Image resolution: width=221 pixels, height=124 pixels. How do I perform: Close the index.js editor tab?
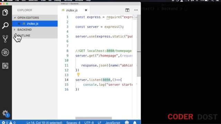(86, 10)
